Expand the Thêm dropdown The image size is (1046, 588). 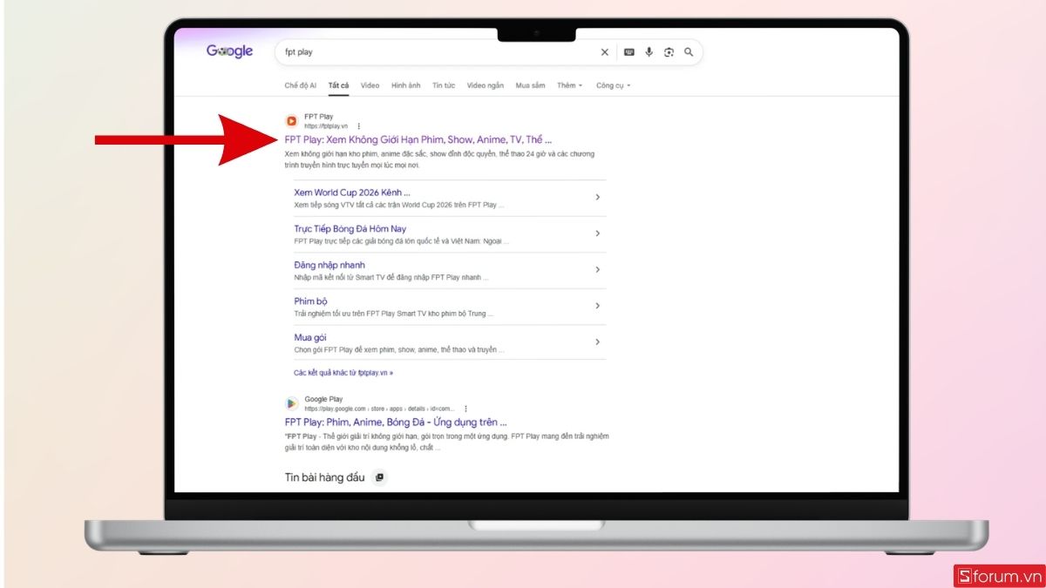570,85
